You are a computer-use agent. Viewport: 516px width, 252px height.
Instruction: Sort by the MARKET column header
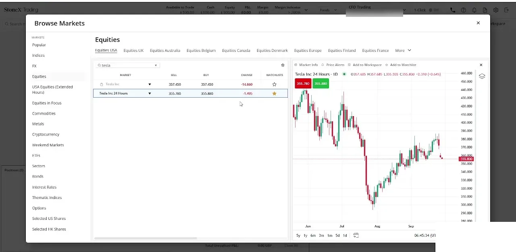coord(125,75)
